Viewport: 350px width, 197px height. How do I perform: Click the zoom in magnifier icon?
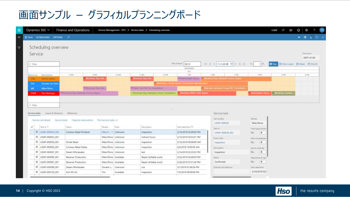point(263,64)
